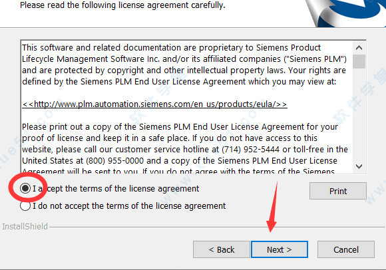The height and width of the screenshot is (270, 386).
Task: Click the 'Please print out a copy' paragraph
Action: coord(184,147)
